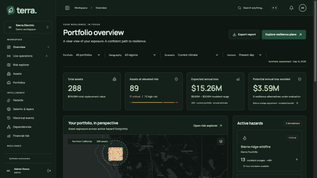The image size is (317, 178).
Task: Open Live operations page
Action: click(28, 56)
